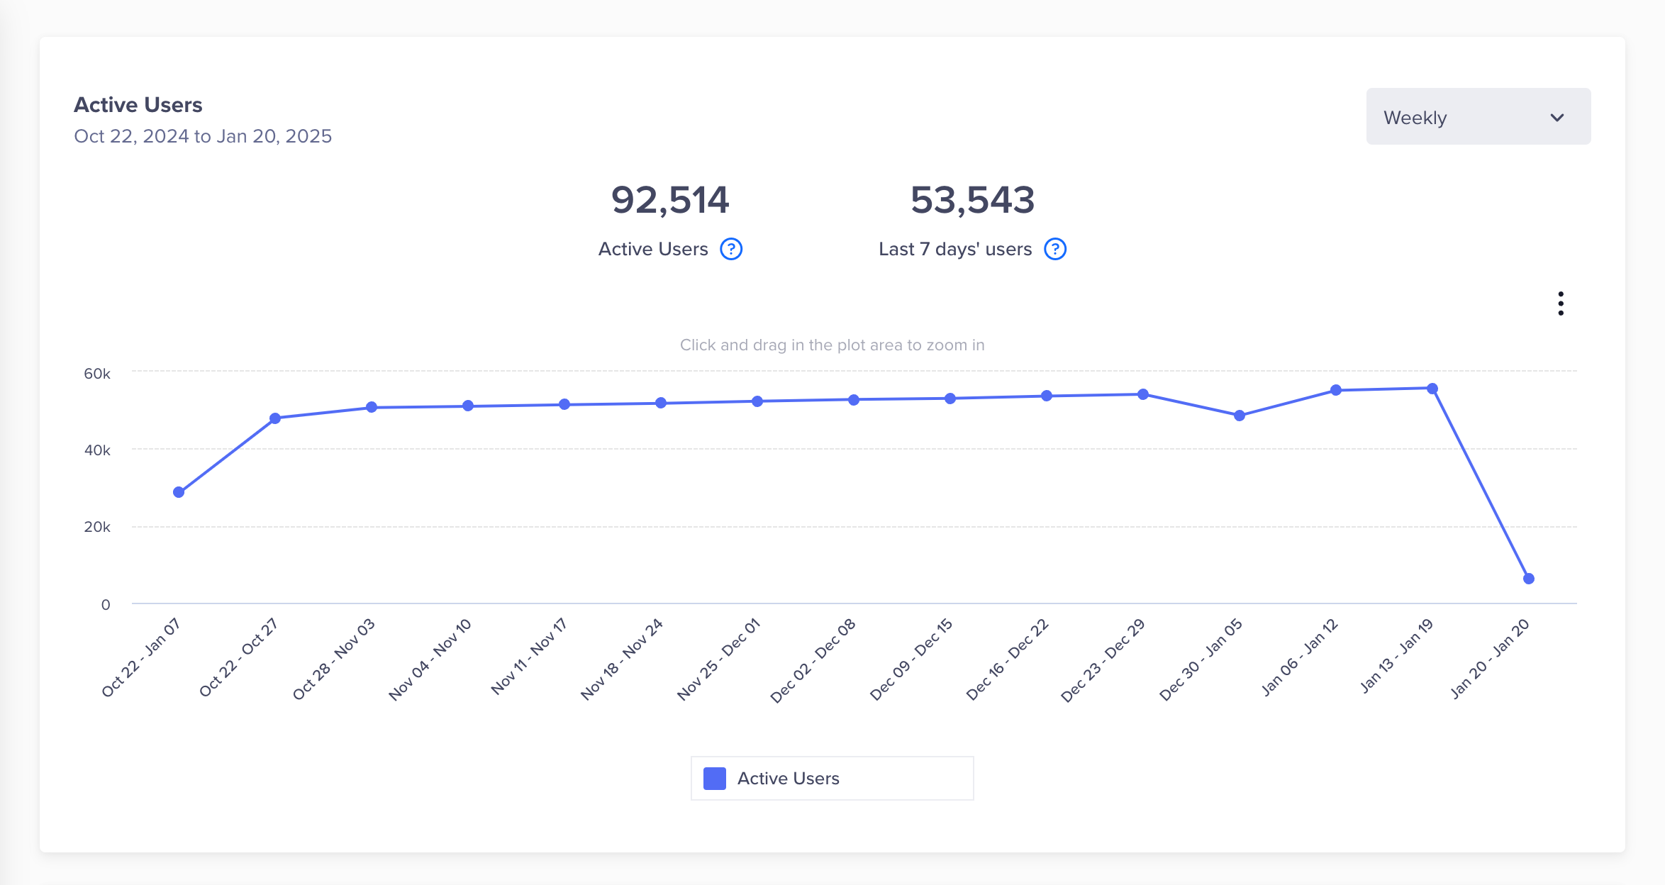Click the Jan 20 - Jan 20 axis label

[1490, 659]
